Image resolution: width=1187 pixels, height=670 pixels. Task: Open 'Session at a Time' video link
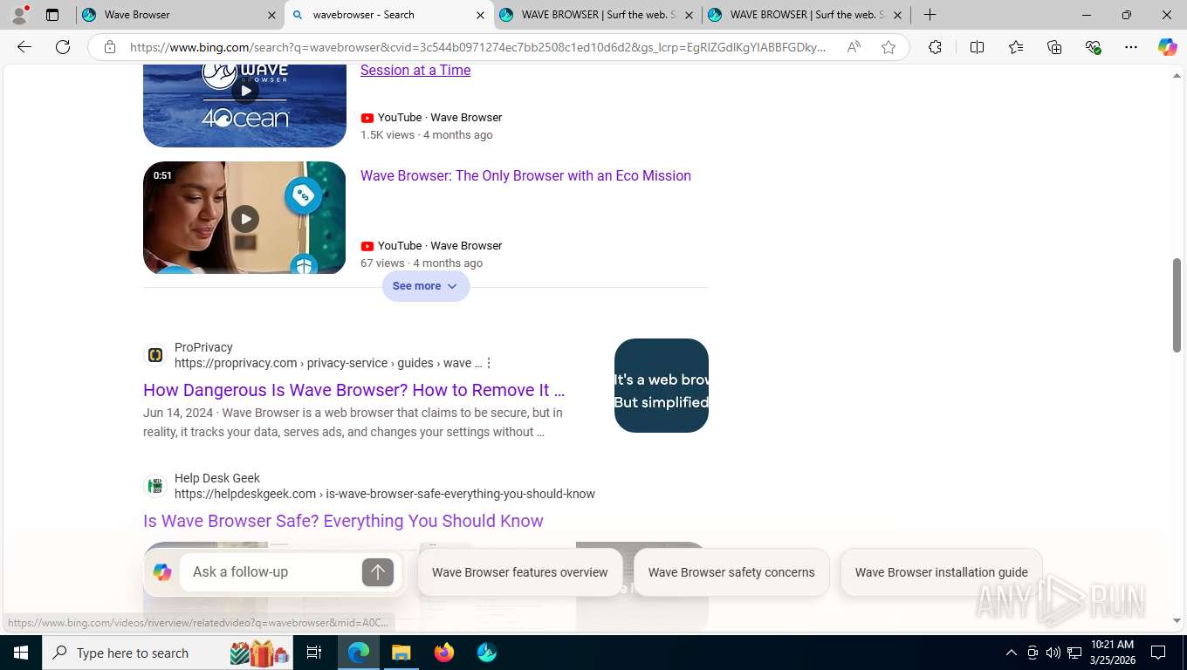point(415,70)
